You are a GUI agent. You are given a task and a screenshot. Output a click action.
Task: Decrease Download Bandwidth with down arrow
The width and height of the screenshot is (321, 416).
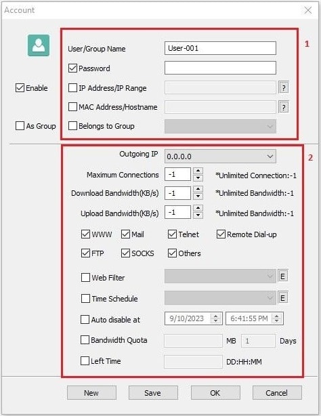click(x=198, y=196)
